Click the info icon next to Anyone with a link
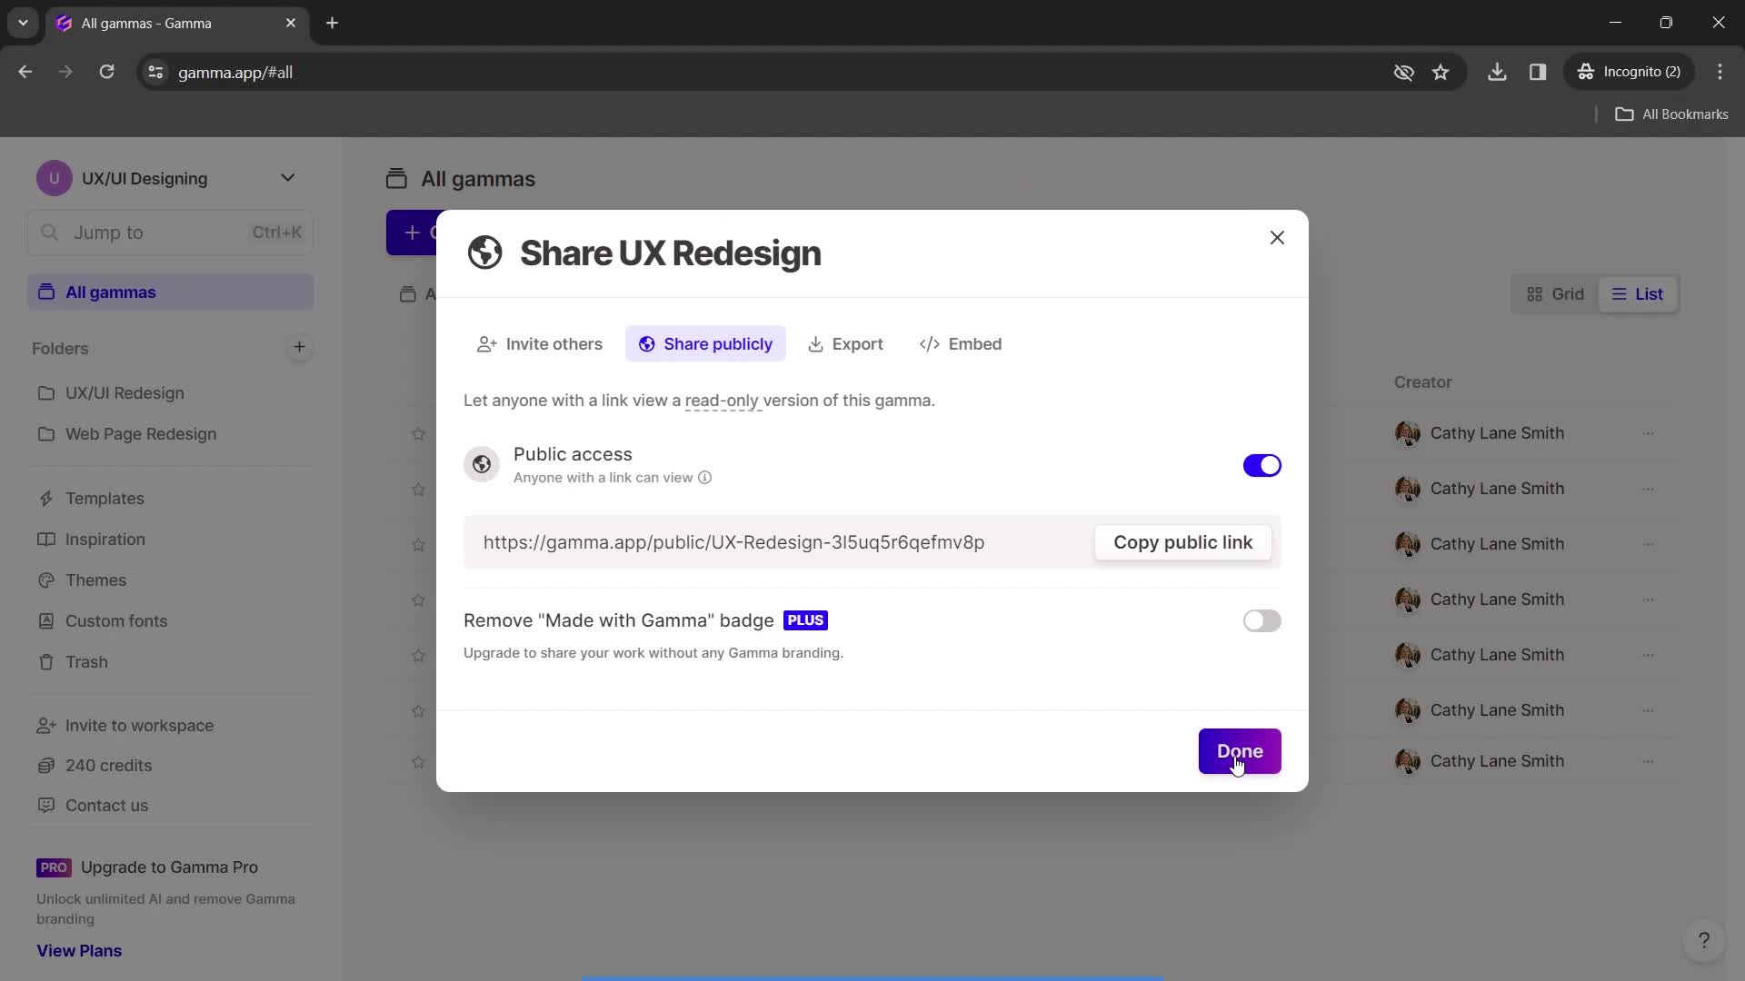Screen dimensions: 1745x981 click(x=706, y=478)
